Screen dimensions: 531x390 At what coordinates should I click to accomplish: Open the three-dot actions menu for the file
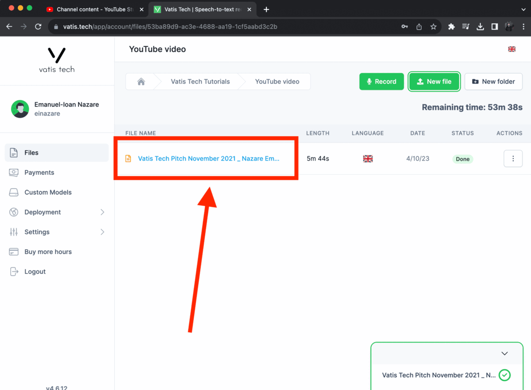tap(513, 158)
